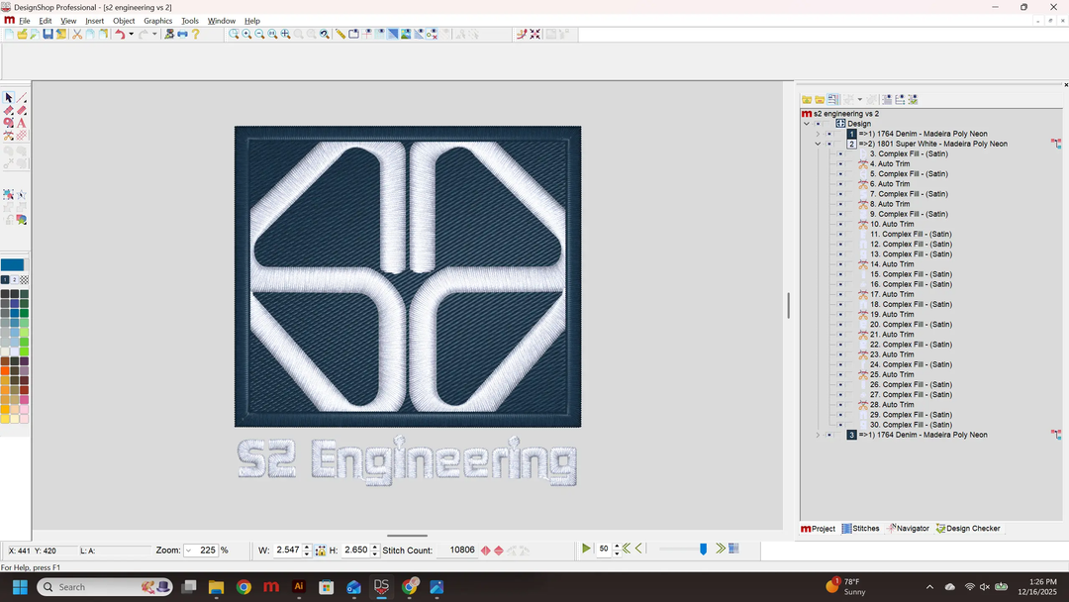Click the fast rewind double-arrow button

coord(626,549)
